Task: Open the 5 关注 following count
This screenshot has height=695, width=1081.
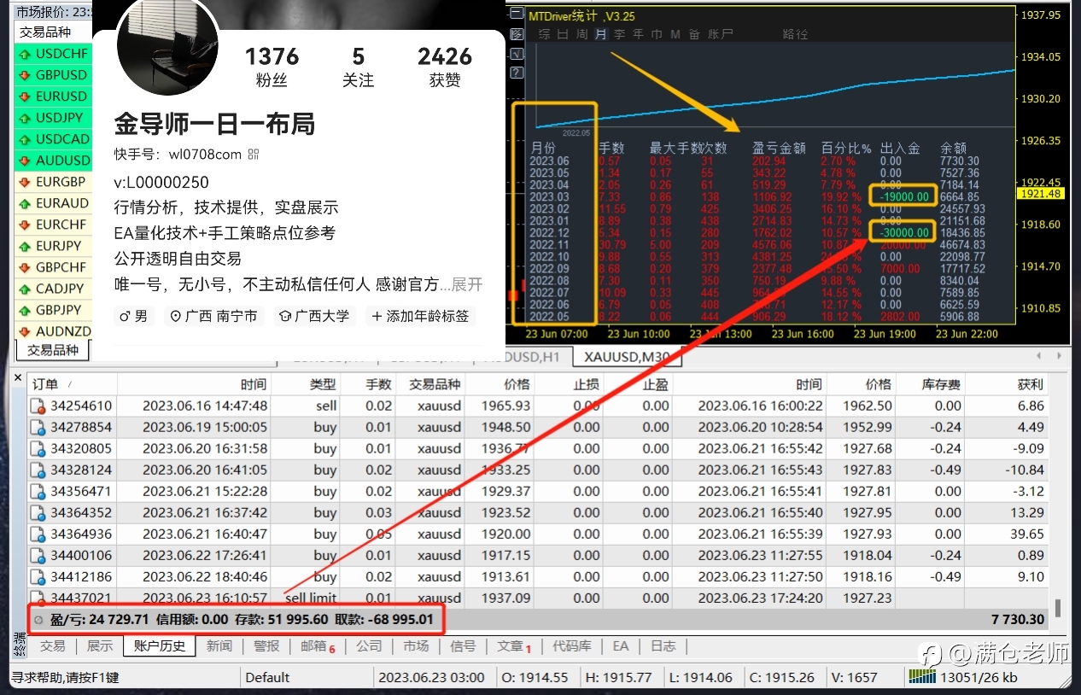Action: pos(358,67)
